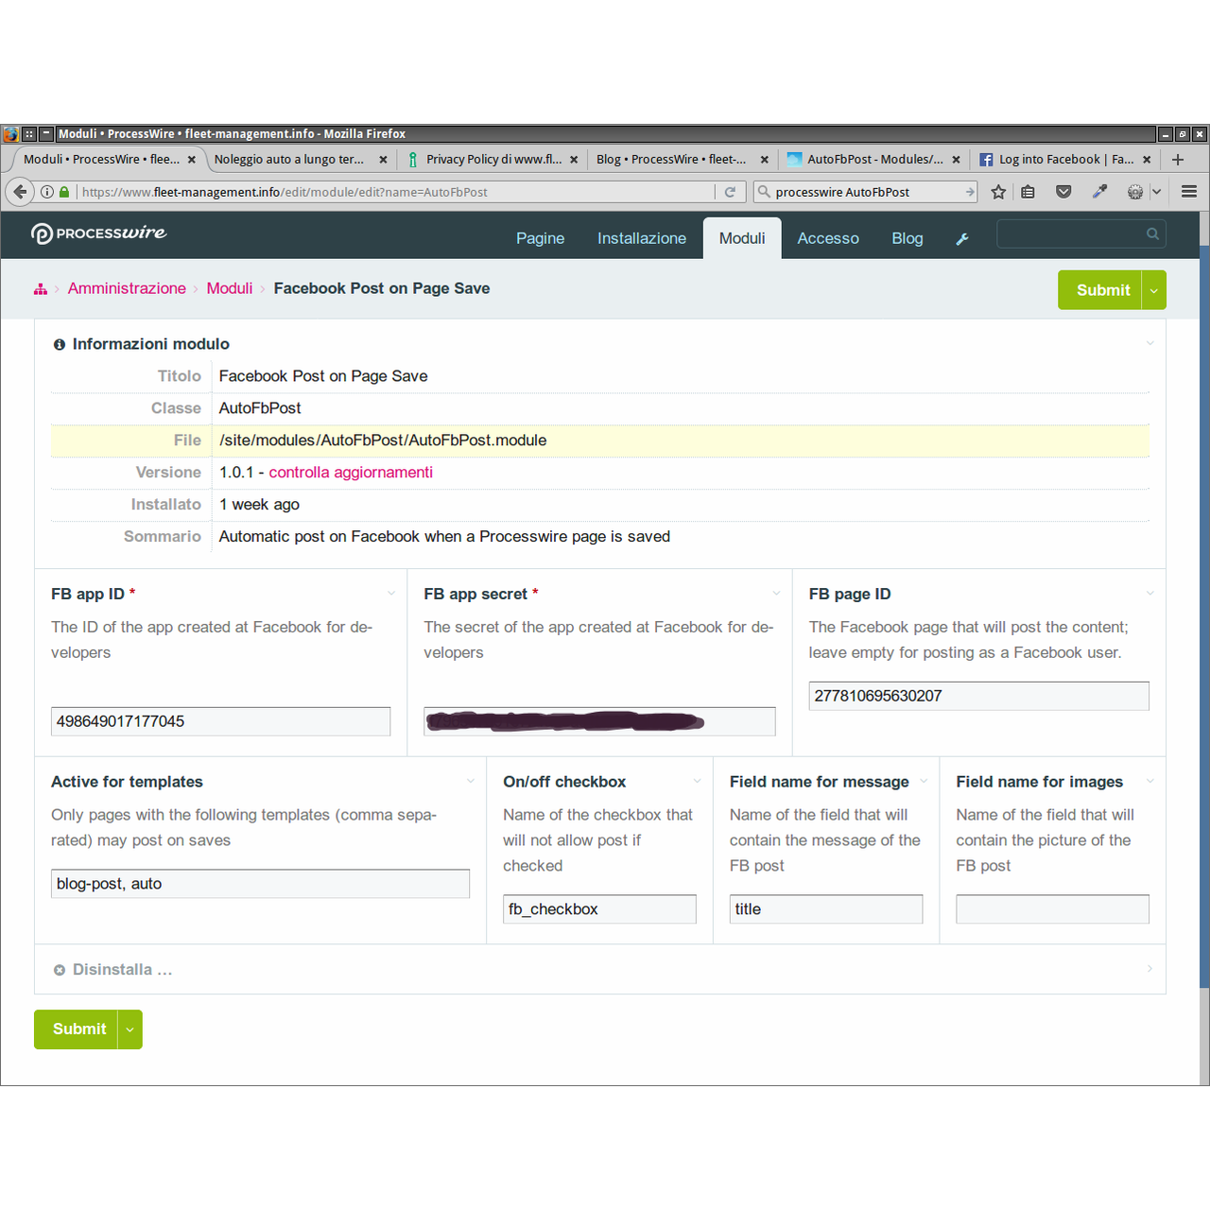Click the magnifier icon in the admin search box

click(x=1152, y=233)
